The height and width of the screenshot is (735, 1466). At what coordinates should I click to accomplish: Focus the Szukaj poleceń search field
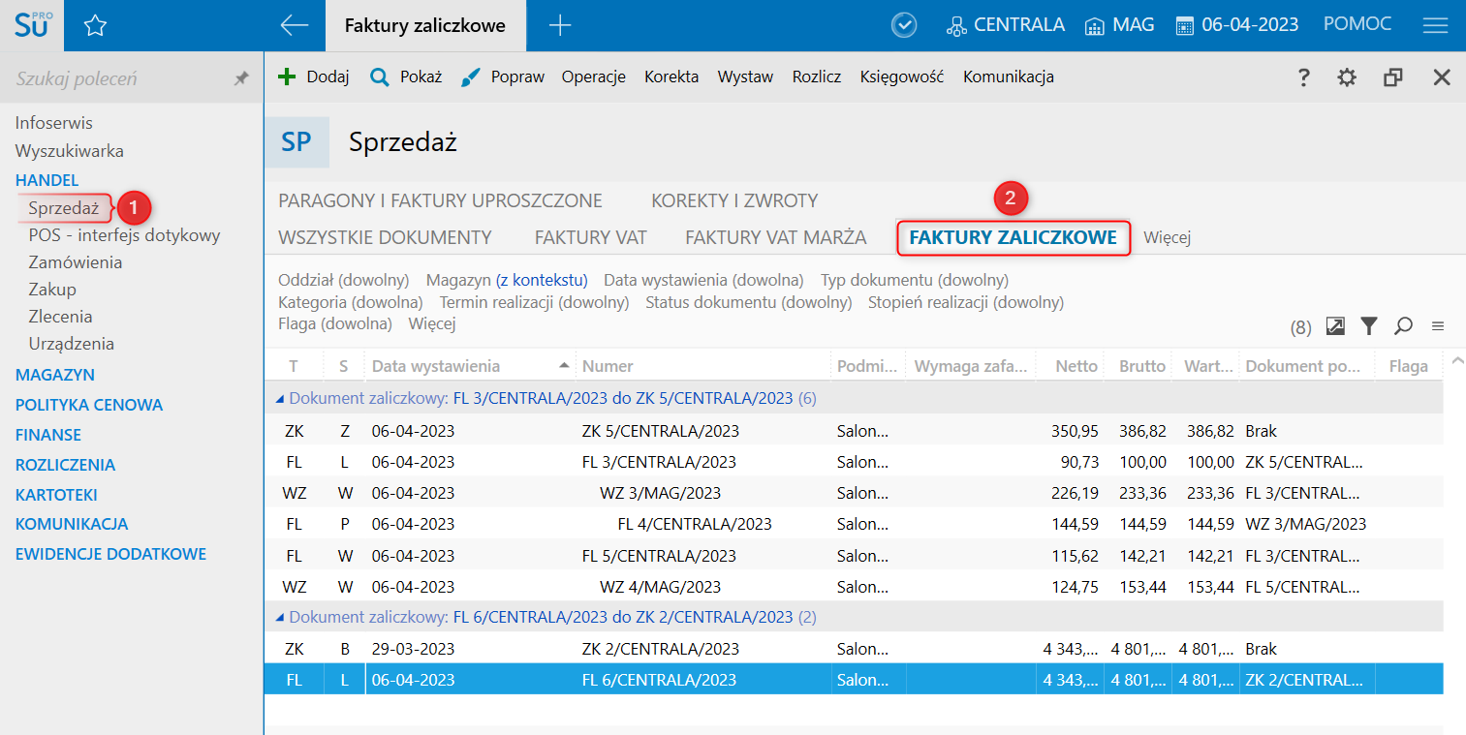click(116, 78)
